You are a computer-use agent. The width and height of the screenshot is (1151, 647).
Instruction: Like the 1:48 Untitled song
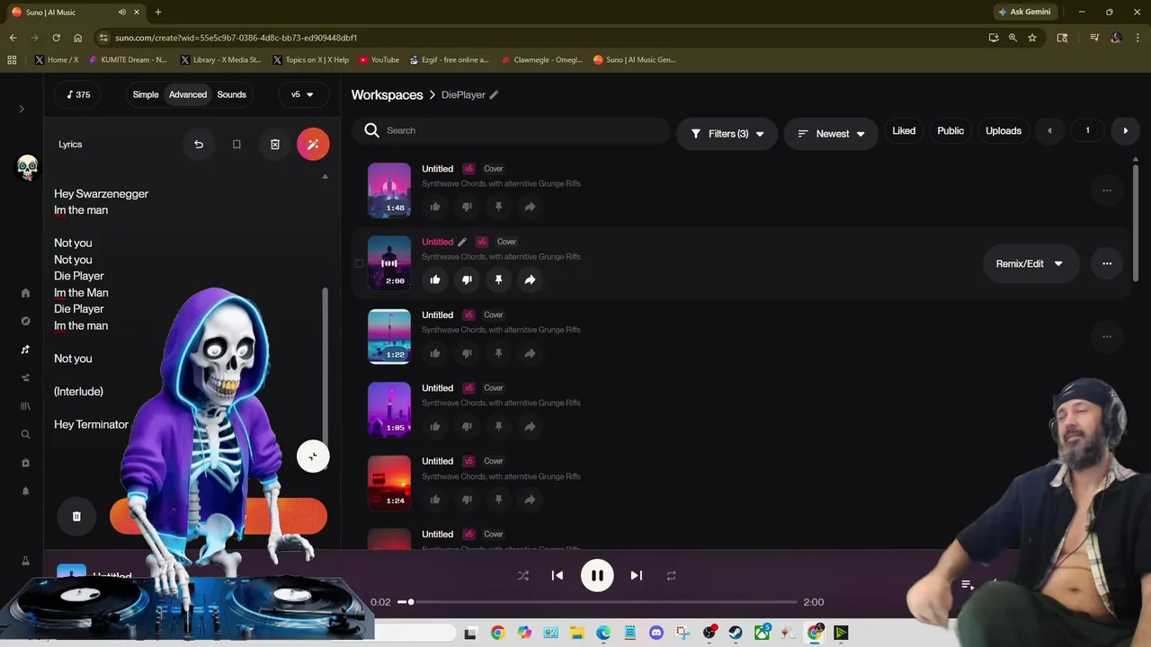coord(435,207)
